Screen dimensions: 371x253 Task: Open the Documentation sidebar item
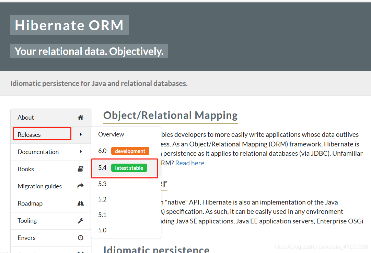(51, 152)
